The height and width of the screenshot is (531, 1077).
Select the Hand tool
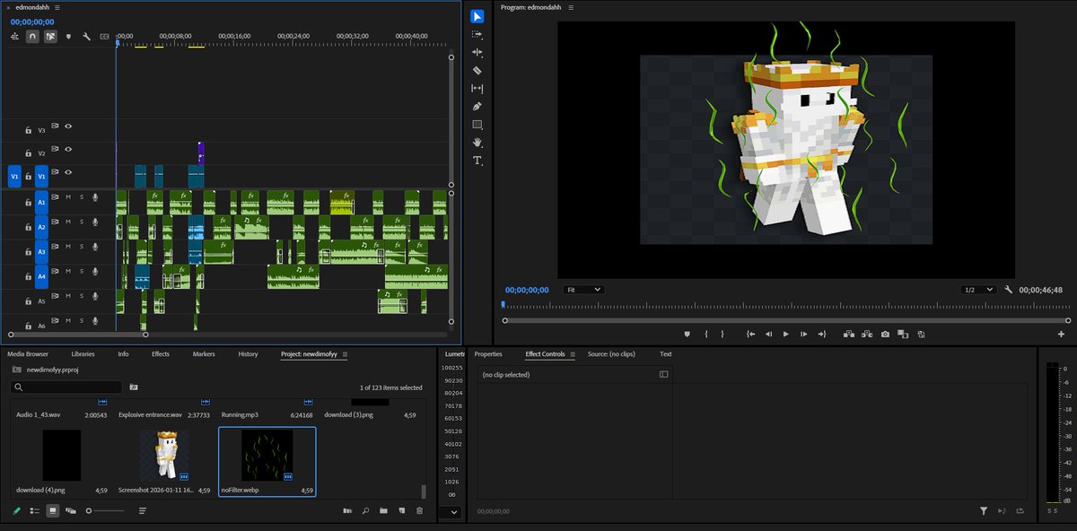(477, 143)
